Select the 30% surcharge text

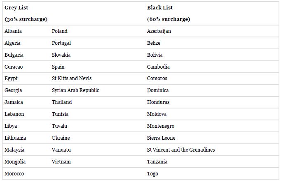pyautogui.click(x=26, y=19)
